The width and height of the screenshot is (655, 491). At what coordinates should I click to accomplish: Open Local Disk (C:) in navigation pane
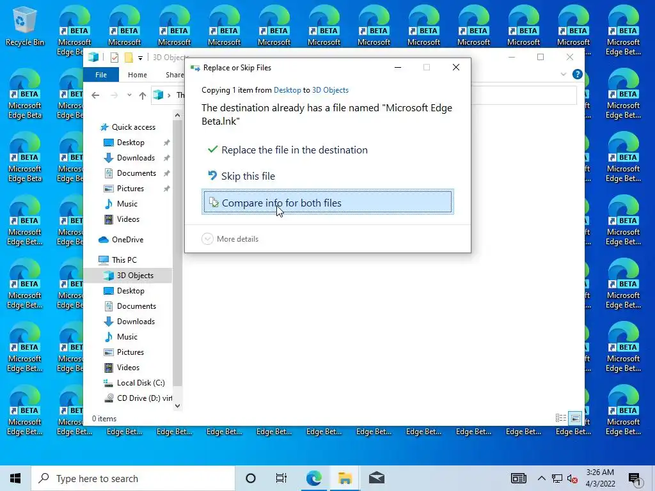point(140,383)
